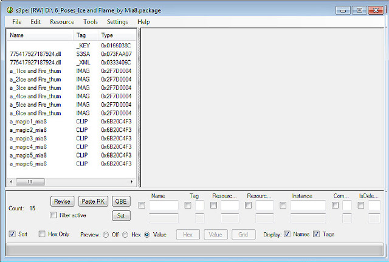Click the Grid button
The image size is (389, 262).
point(243,235)
